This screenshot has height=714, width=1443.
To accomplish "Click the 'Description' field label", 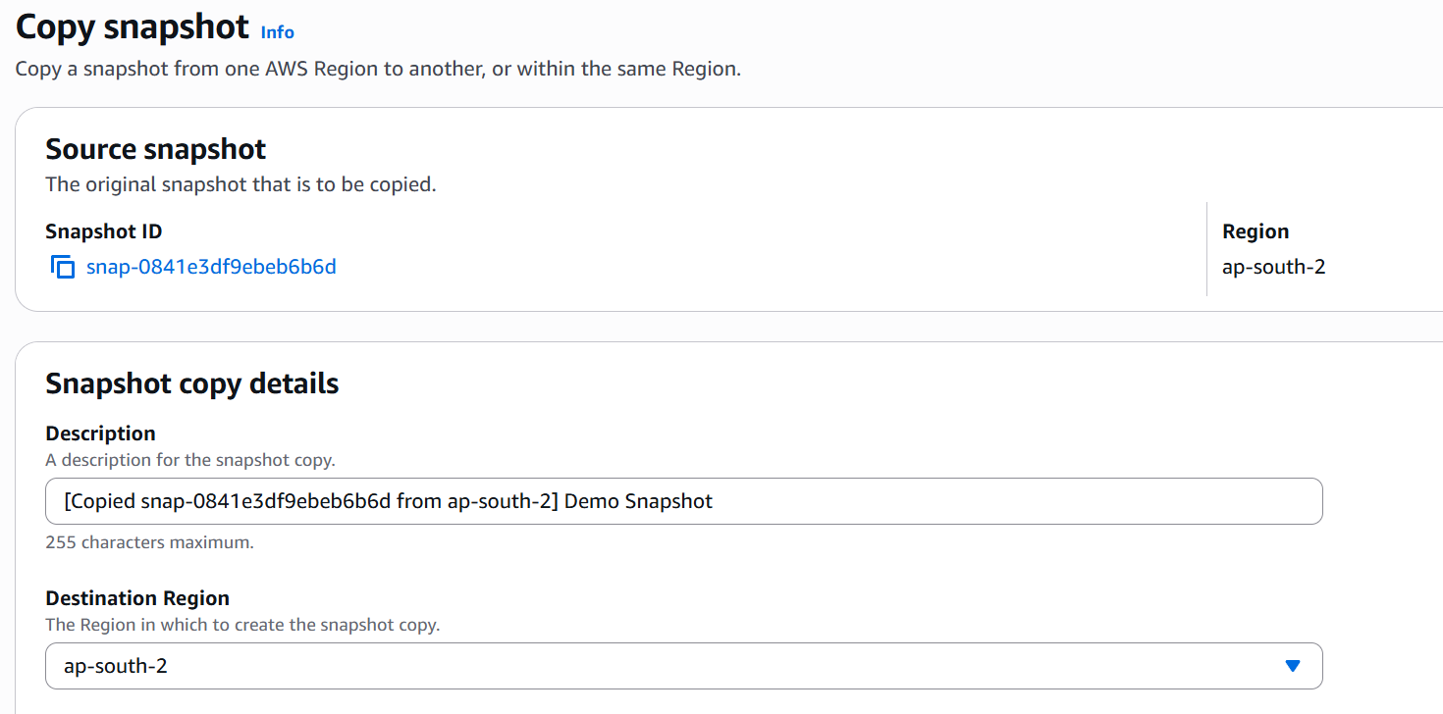I will (100, 433).
